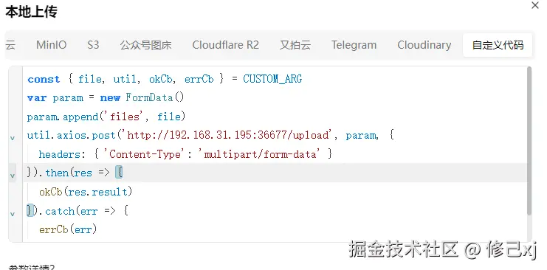Open the S3 upload tab

[x=93, y=45]
